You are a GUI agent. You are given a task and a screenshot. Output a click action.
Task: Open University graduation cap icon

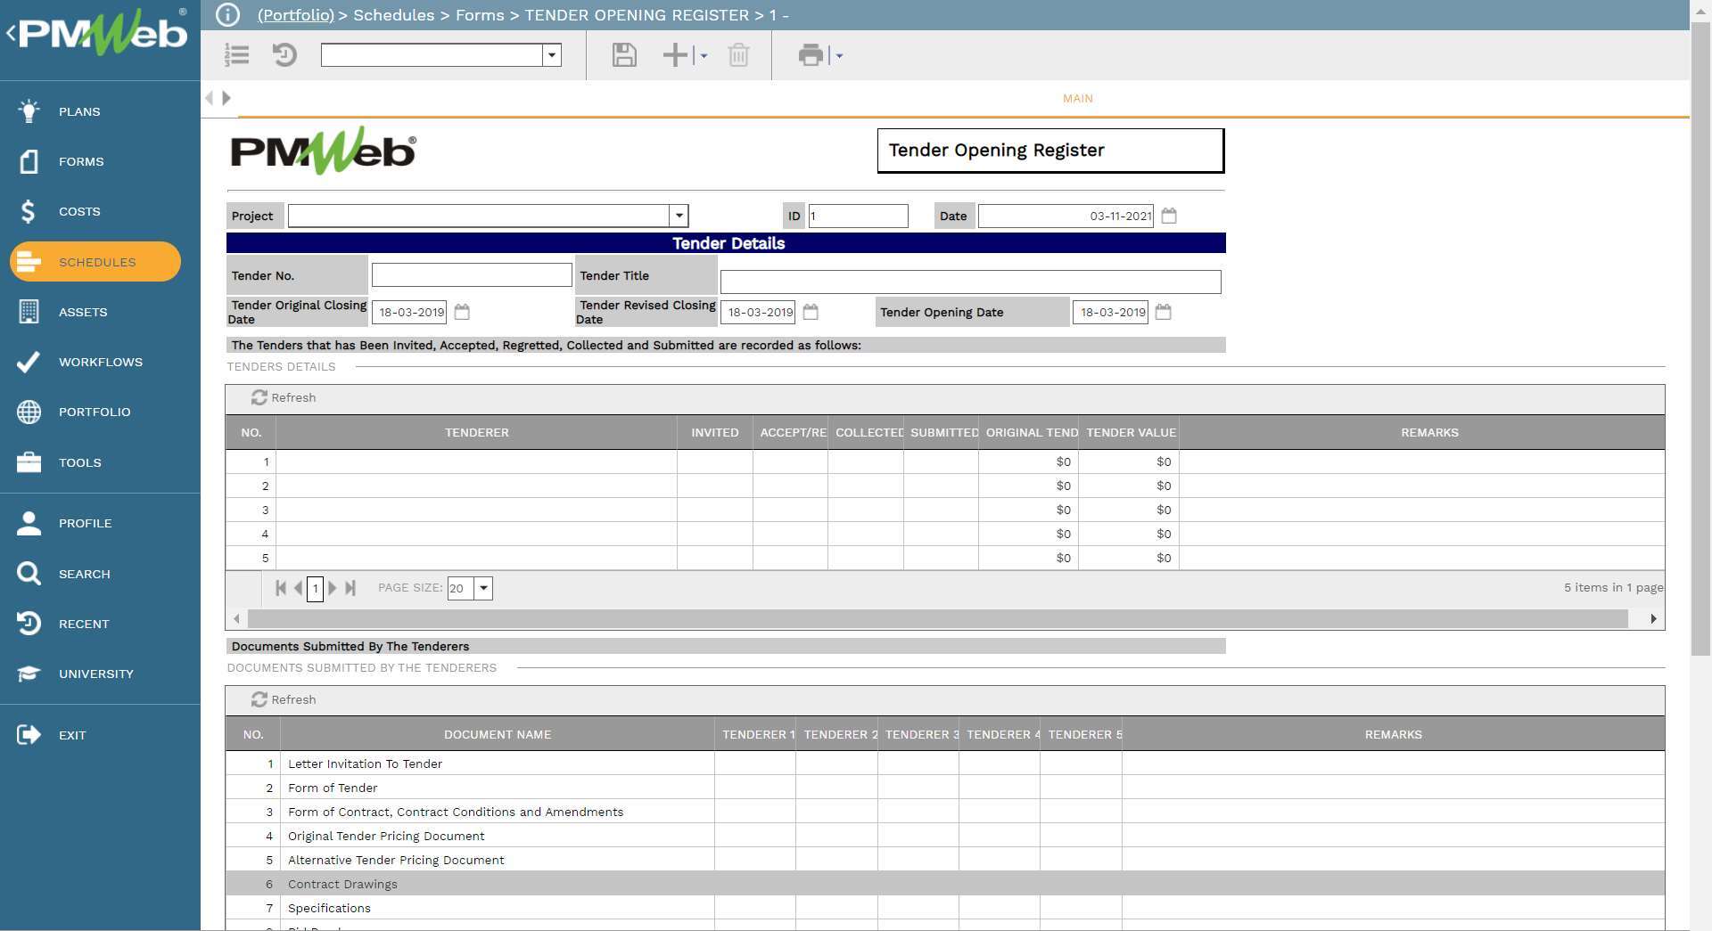(29, 674)
